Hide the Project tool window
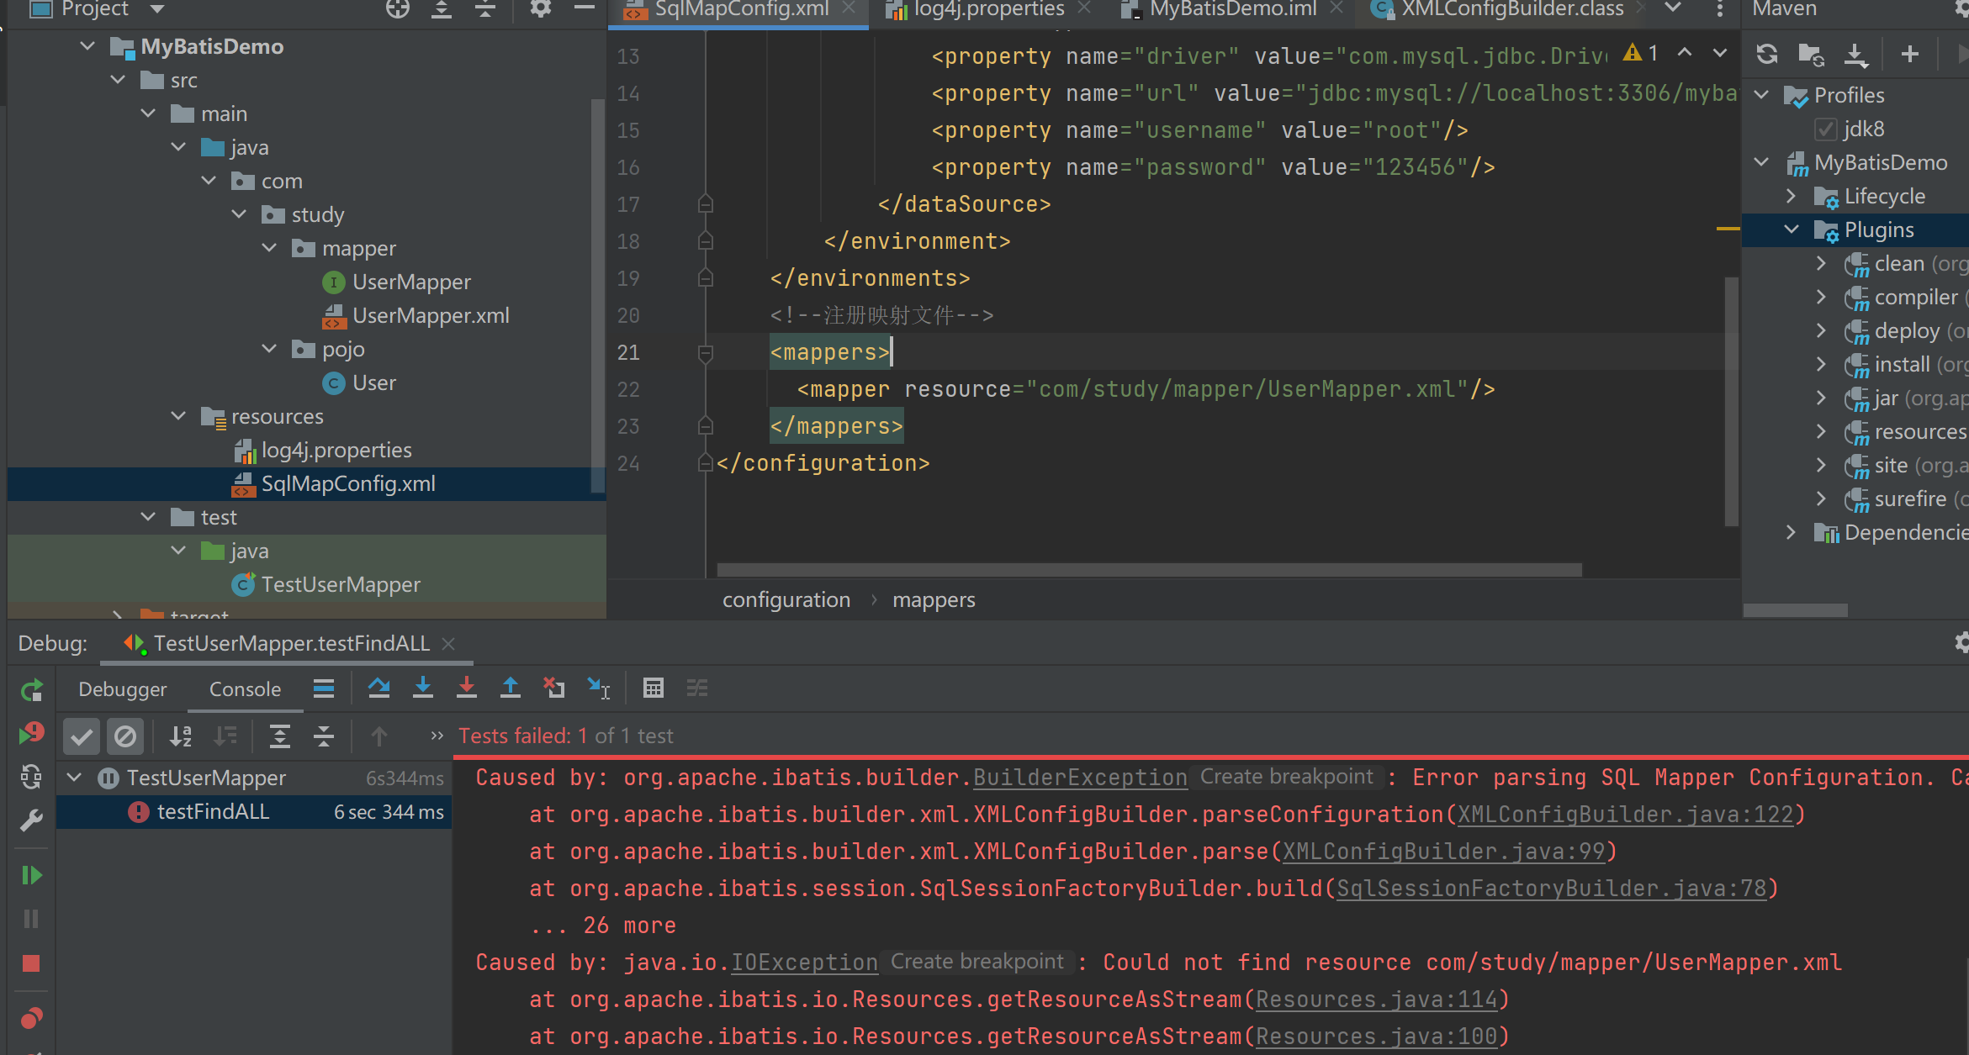Screen dimensions: 1969x1055 (x=585, y=8)
